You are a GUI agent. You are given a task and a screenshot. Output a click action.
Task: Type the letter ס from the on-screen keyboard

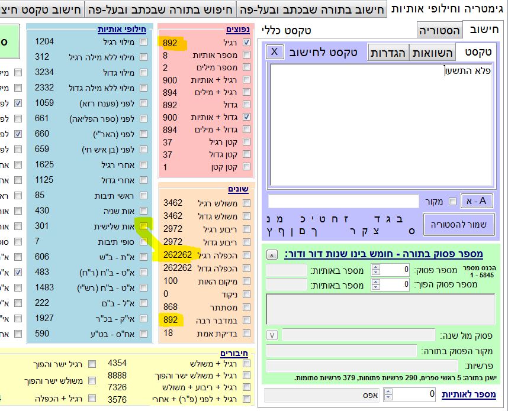[412, 230]
